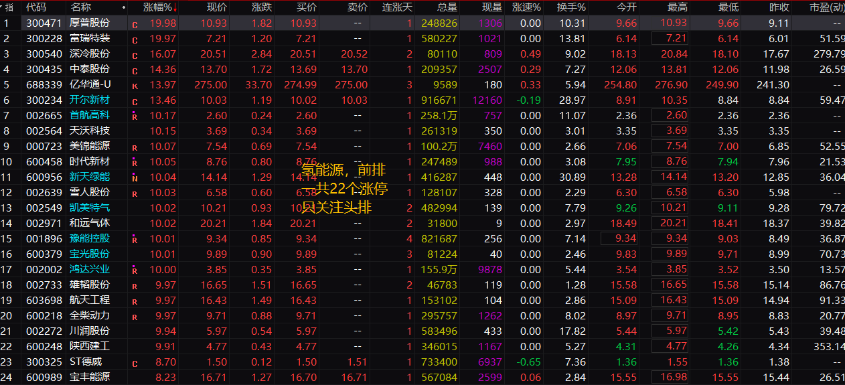The height and width of the screenshot is (385, 845).
Task: Click the R marker beside 豫能控股
Action: click(135, 239)
